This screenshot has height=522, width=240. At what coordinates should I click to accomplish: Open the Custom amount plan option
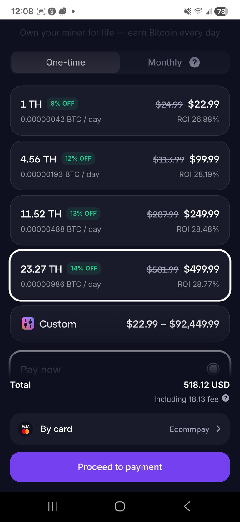[120, 324]
